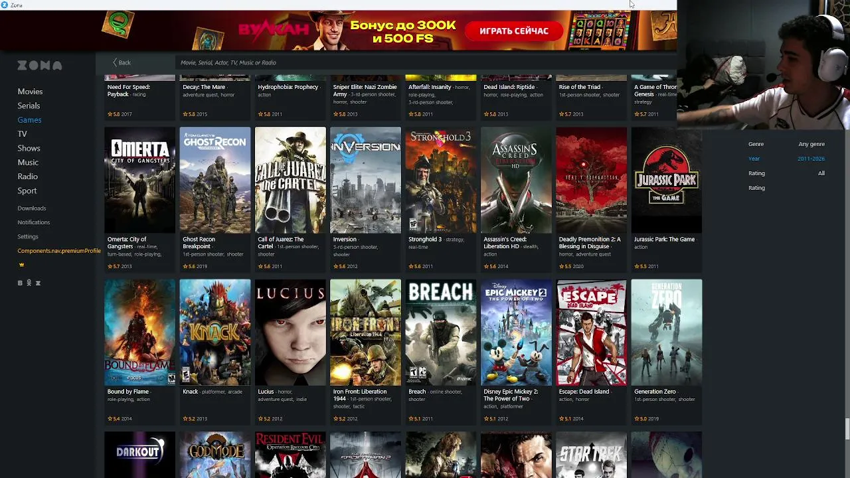Open the rating filter set to All
Screen dimensions: 850x478
click(x=821, y=173)
